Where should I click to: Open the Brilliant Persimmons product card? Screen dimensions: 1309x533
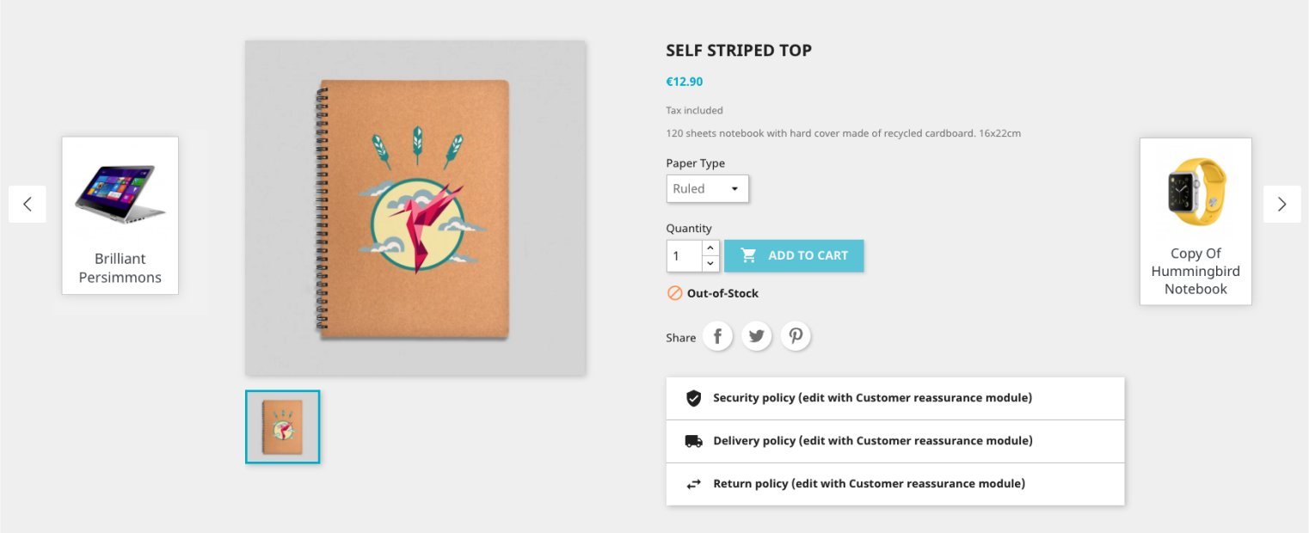point(120,216)
